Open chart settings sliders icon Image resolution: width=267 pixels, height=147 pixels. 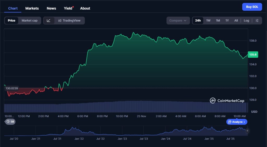257,21
